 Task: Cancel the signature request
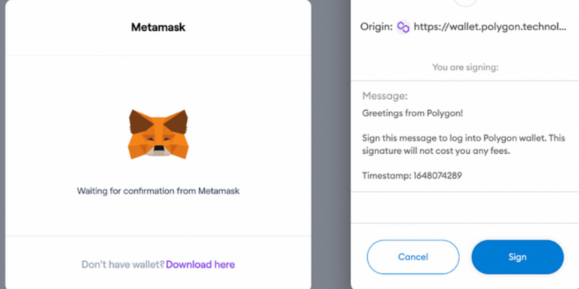[x=413, y=257]
